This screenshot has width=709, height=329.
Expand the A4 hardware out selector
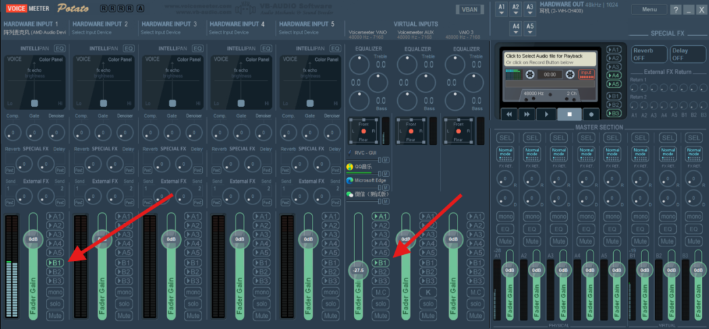coord(516,29)
